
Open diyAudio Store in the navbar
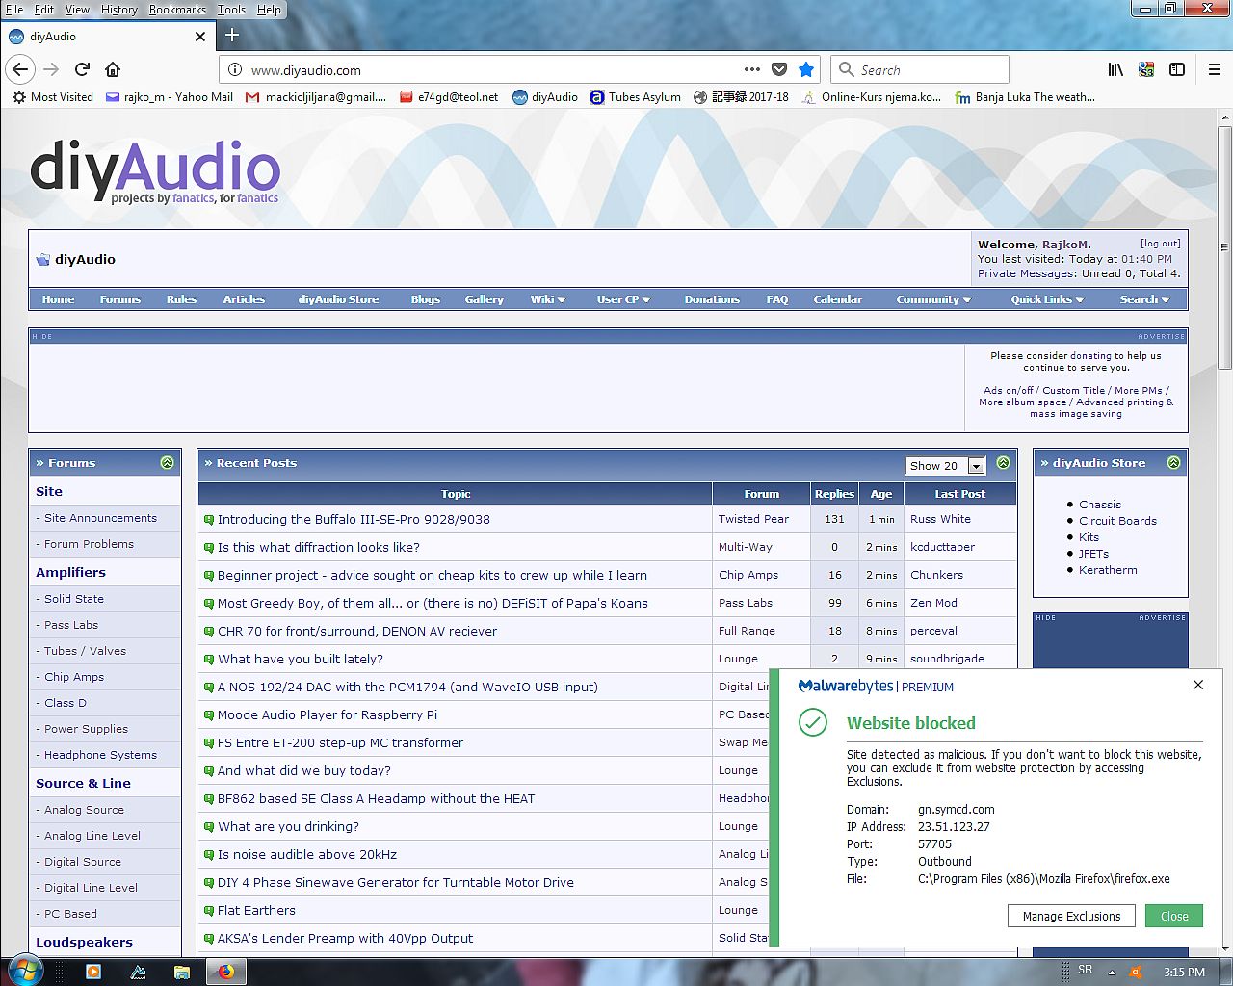338,299
